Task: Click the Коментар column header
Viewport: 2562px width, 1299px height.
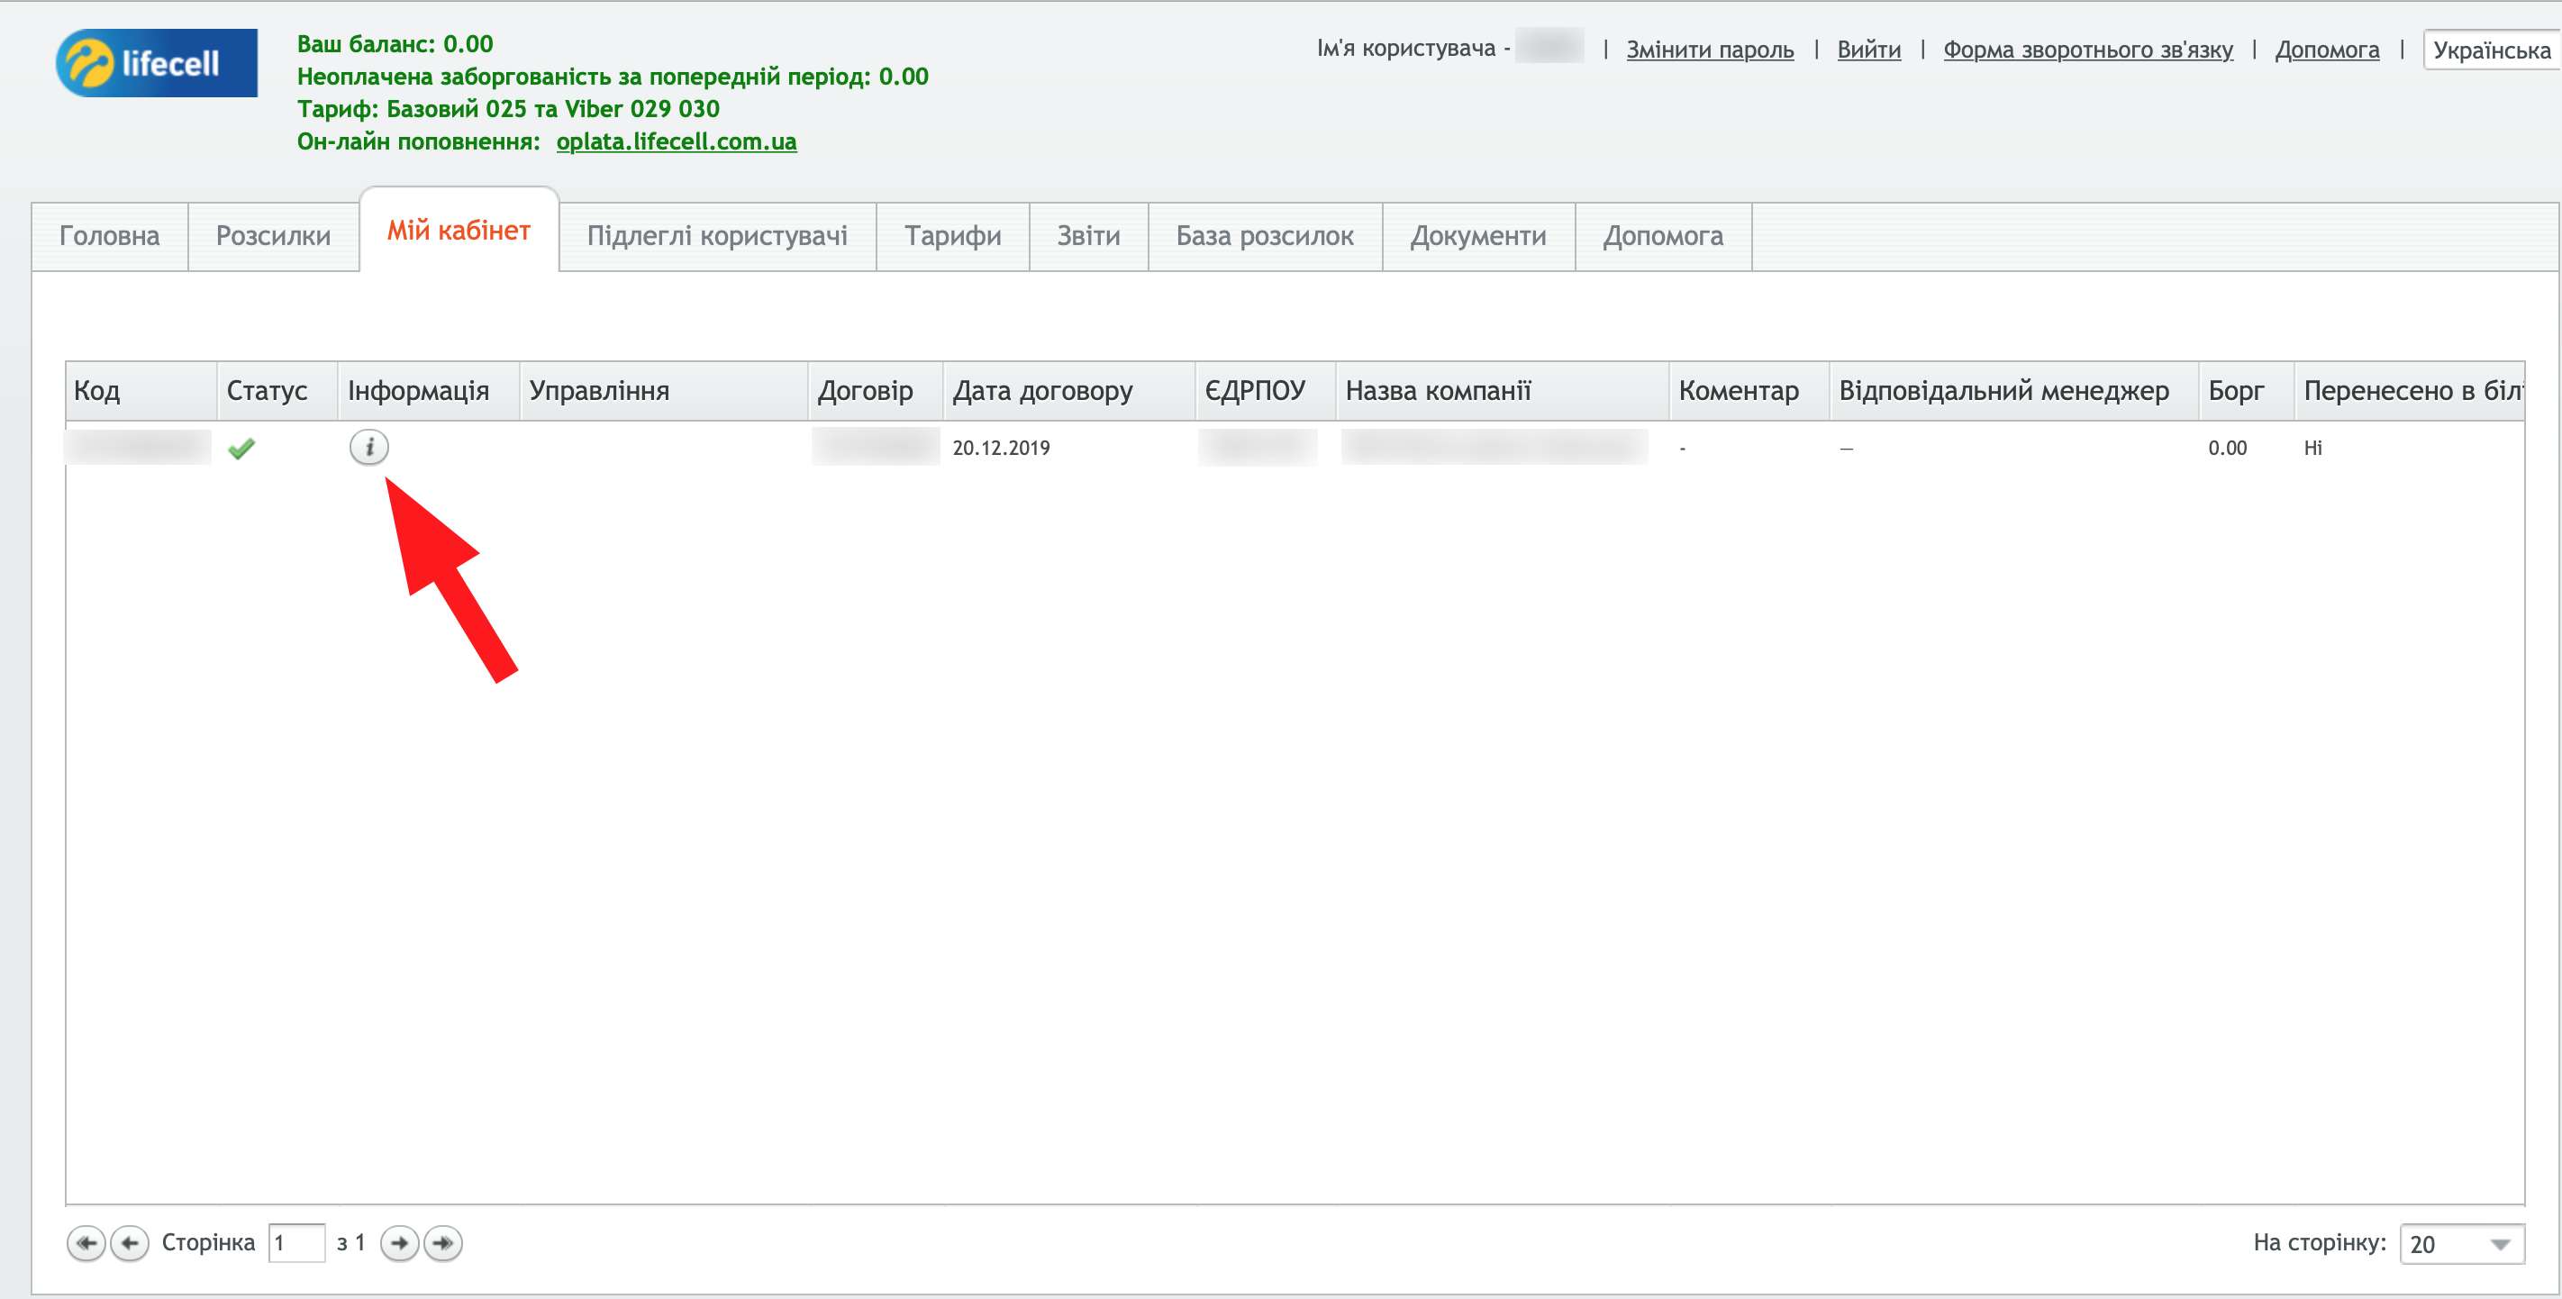Action: pyautogui.click(x=1749, y=391)
